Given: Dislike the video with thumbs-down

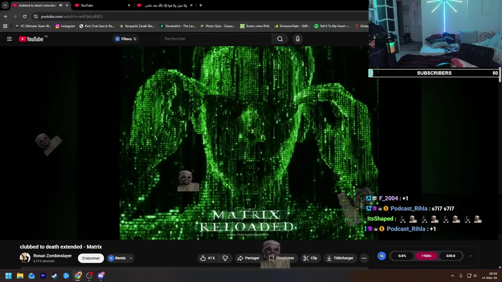Looking at the screenshot, I should coord(225,258).
